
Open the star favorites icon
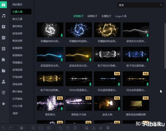click(x=4, y=104)
